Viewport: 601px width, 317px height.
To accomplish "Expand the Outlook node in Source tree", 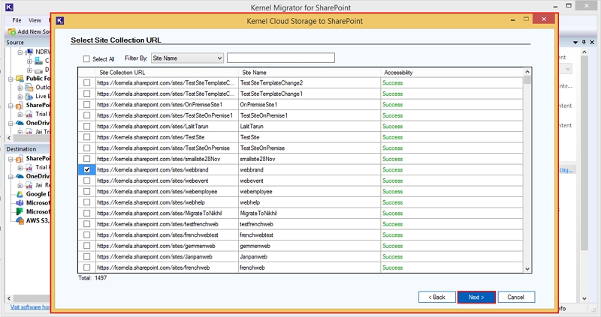I will 20,88.
